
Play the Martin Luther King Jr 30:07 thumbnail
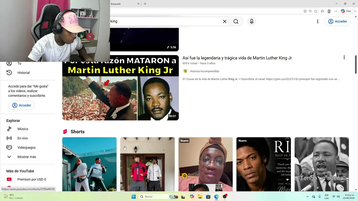pyautogui.click(x=121, y=88)
